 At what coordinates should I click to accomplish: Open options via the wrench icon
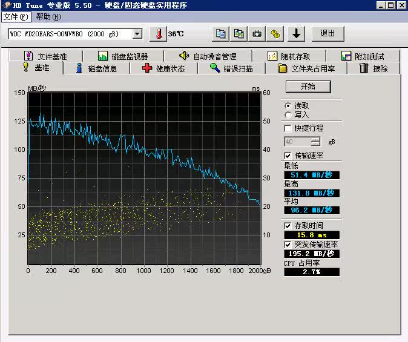(275, 33)
